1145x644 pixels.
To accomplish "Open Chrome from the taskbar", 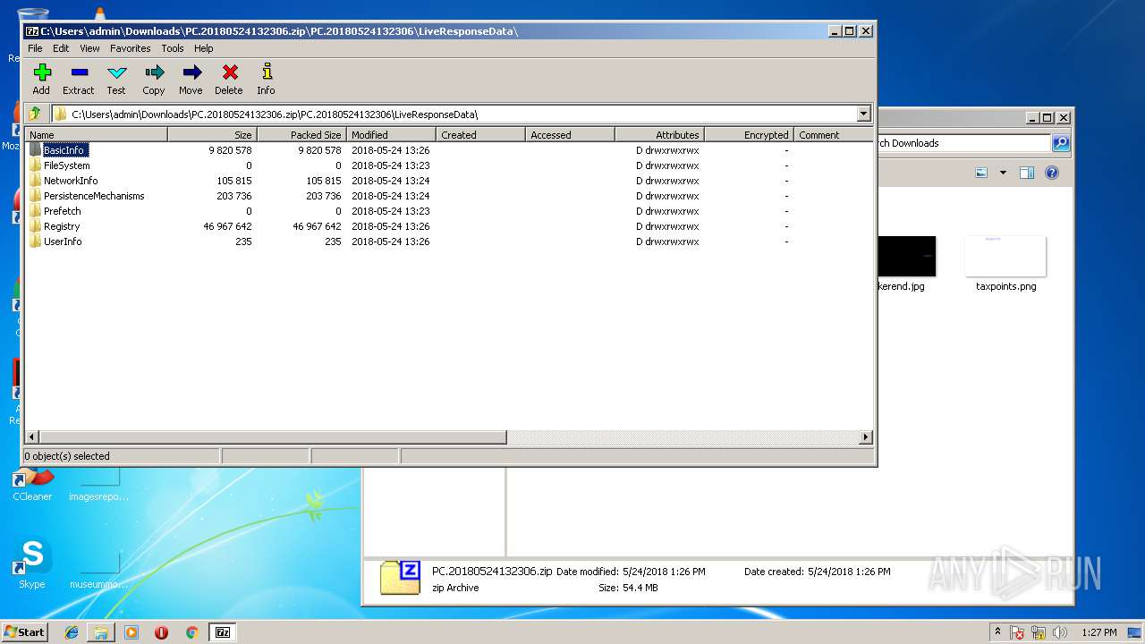I will 191,632.
